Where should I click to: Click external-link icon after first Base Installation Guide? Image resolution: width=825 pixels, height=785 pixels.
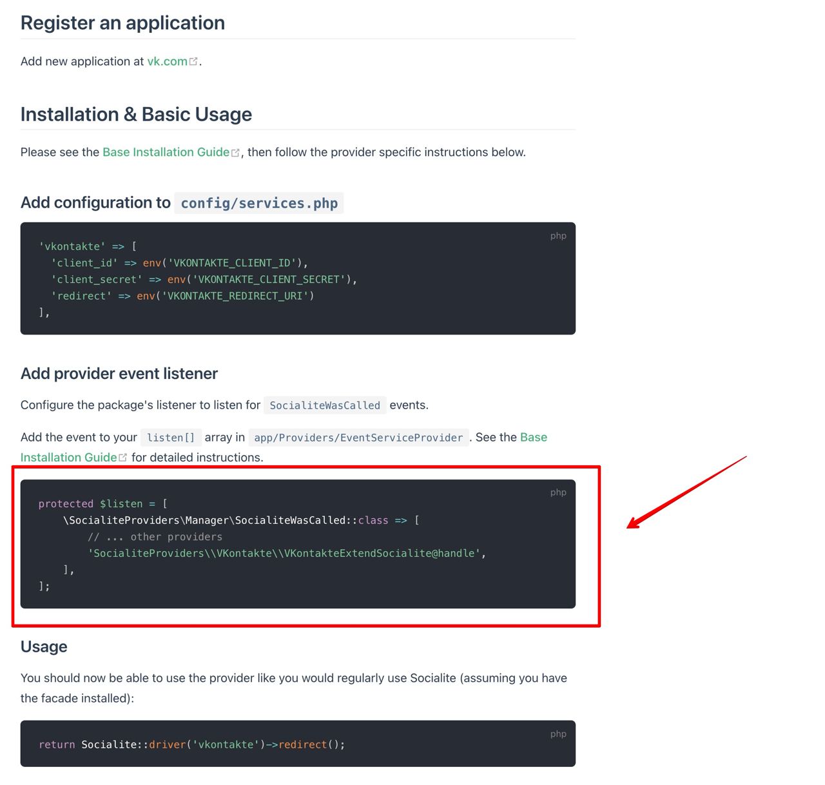pyautogui.click(x=235, y=153)
